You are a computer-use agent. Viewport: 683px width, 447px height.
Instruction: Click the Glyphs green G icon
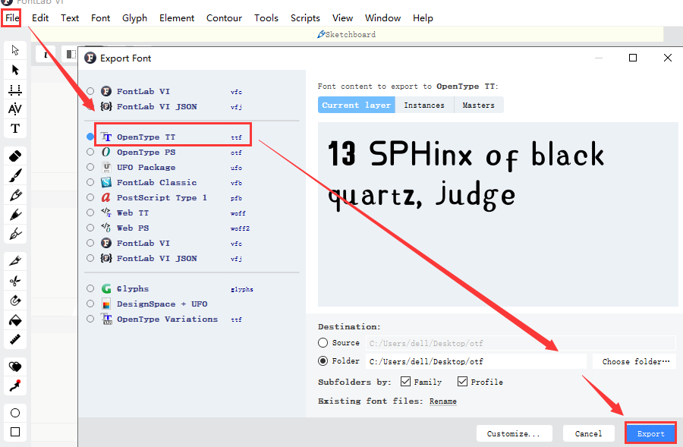point(106,288)
